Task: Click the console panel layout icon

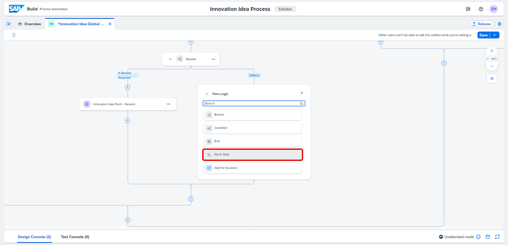Action: 488,237
